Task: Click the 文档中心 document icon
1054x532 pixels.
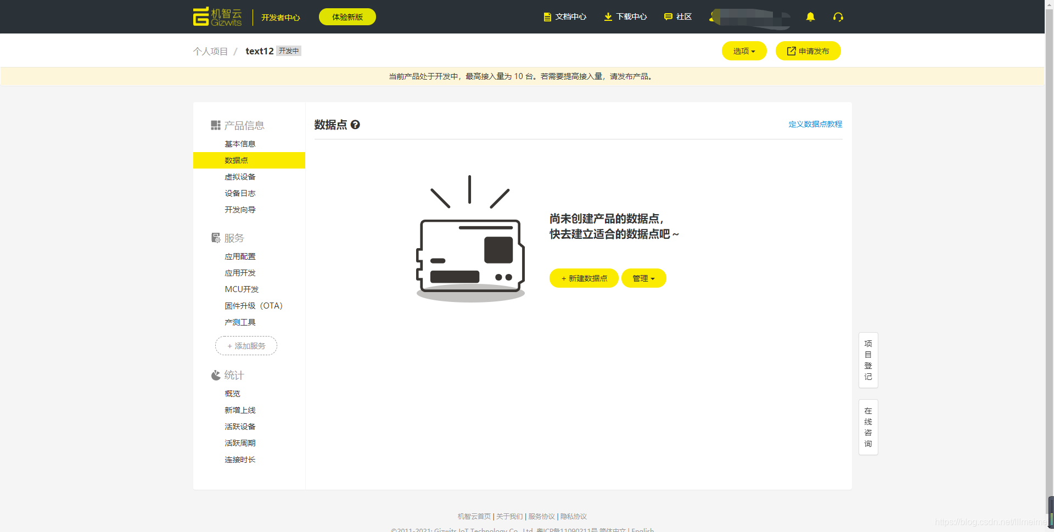Action: pyautogui.click(x=547, y=17)
